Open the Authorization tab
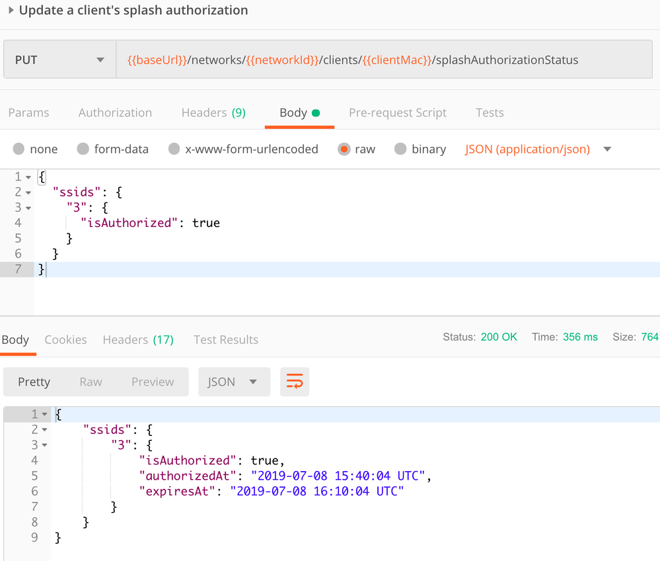 point(115,113)
